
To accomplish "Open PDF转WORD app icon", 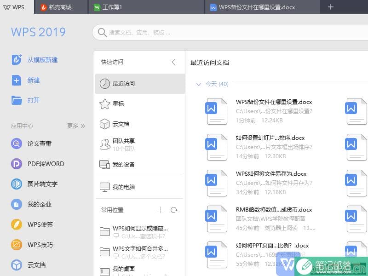I will [x=17, y=164].
